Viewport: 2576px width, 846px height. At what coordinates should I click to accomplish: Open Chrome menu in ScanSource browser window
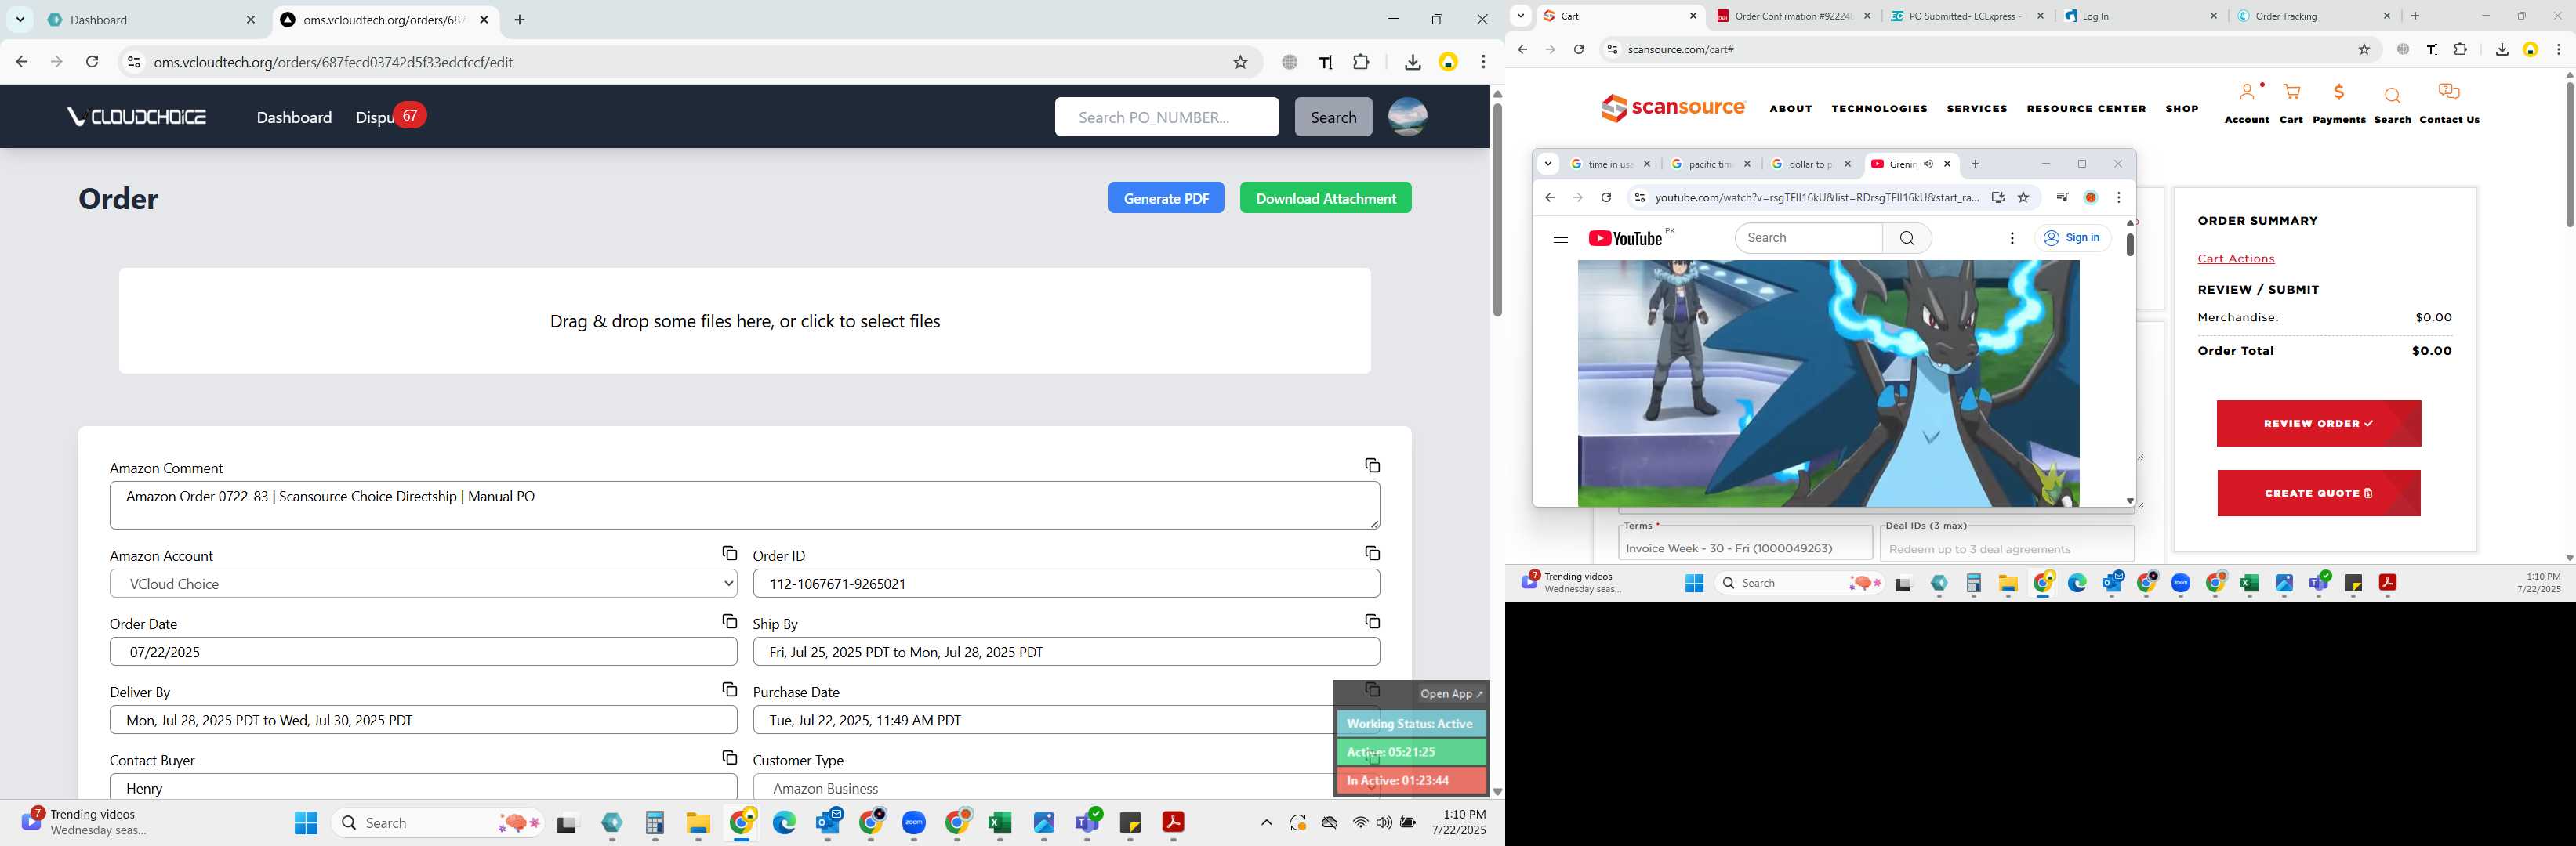click(x=2559, y=49)
